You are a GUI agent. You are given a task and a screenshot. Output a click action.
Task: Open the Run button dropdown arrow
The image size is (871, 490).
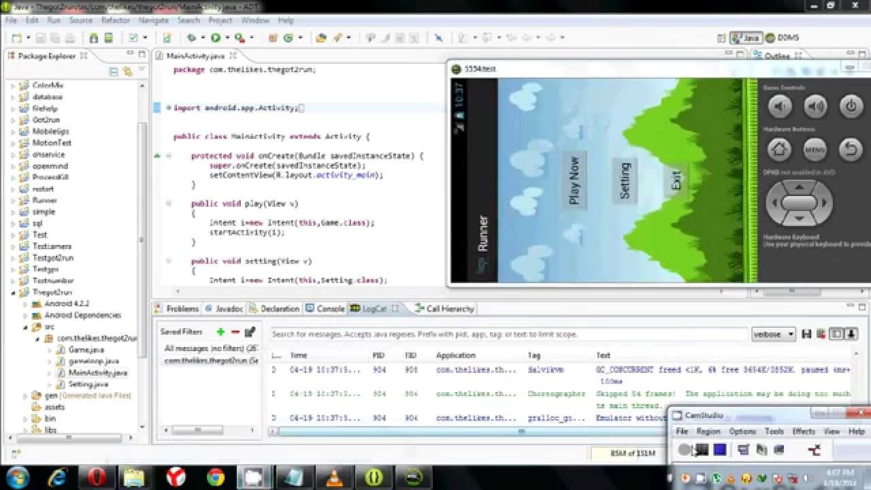coord(227,38)
